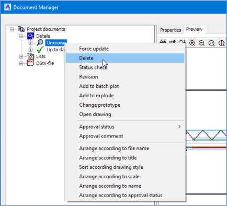This screenshot has width=227, height=206.
Task: Click the Project documents root icon
Action: pos(21,29)
